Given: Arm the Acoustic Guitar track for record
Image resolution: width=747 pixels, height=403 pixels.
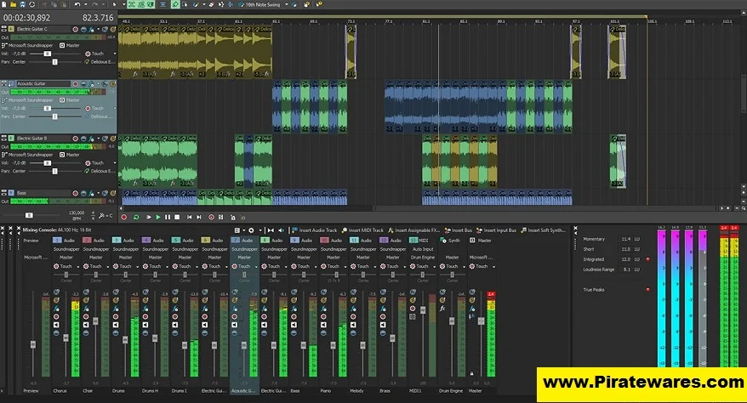Looking at the screenshot, I should 75,83.
